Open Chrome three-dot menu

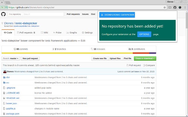coord(185,7)
